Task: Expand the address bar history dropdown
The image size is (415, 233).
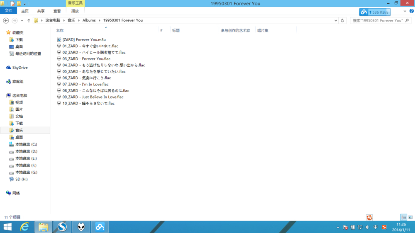Action: tap(336, 20)
